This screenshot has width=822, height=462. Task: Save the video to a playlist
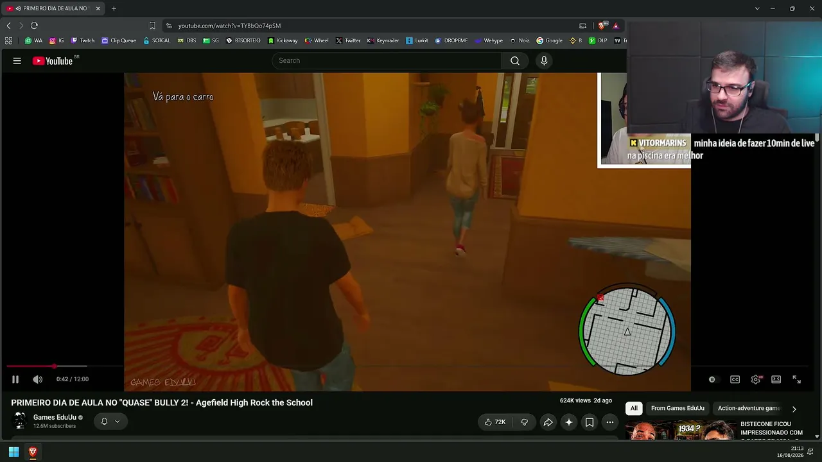[x=590, y=422]
